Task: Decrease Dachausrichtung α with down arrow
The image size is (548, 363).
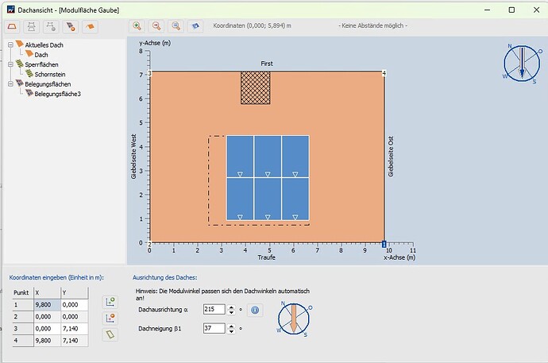Action: click(231, 312)
